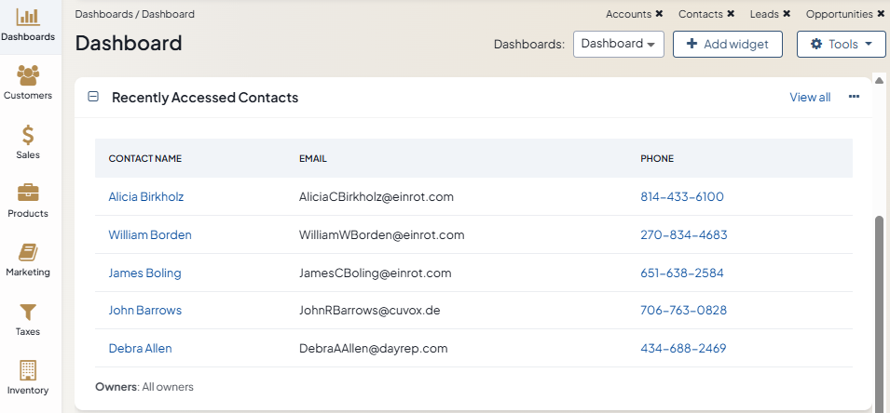890x413 pixels.
Task: Open the Taxes funnel icon
Action: [x=28, y=312]
